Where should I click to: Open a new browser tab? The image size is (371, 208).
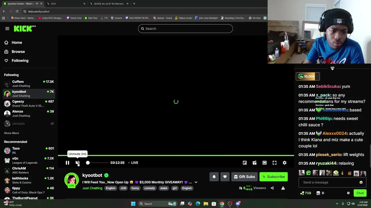(x=134, y=3)
